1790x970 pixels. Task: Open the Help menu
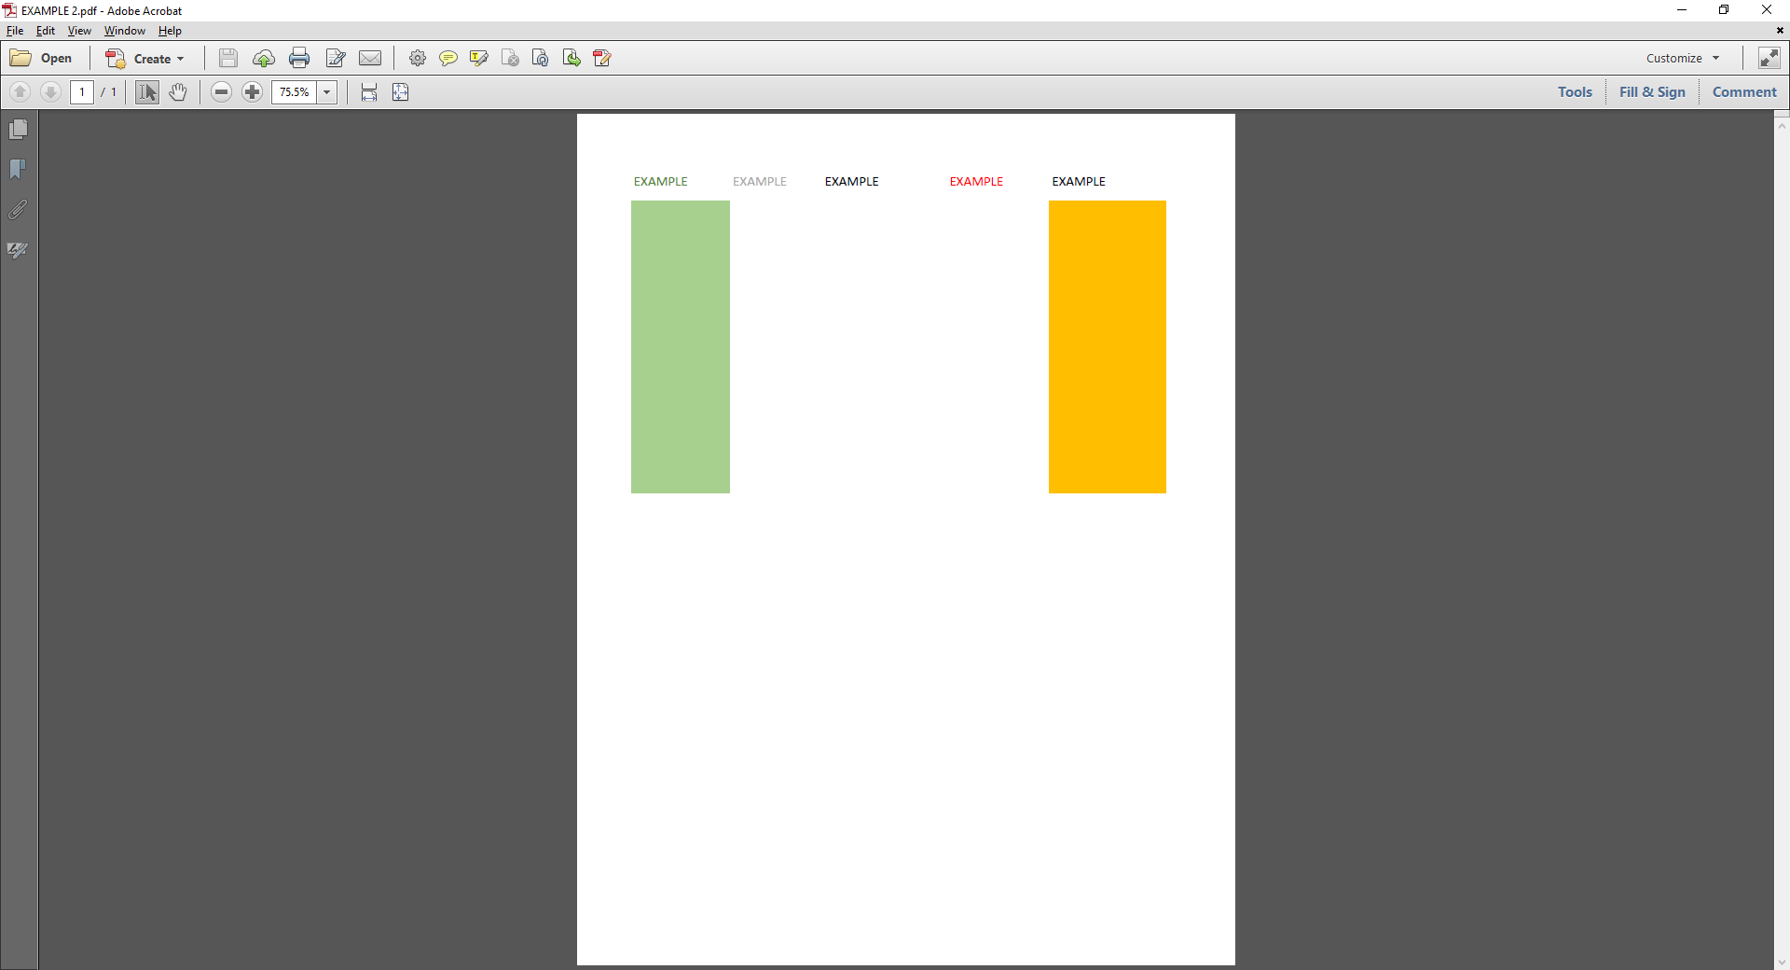[x=170, y=31]
